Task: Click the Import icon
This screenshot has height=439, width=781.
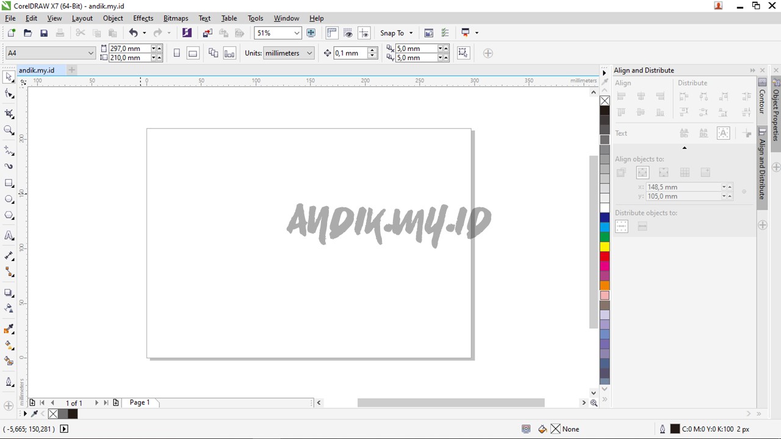Action: coord(207,33)
